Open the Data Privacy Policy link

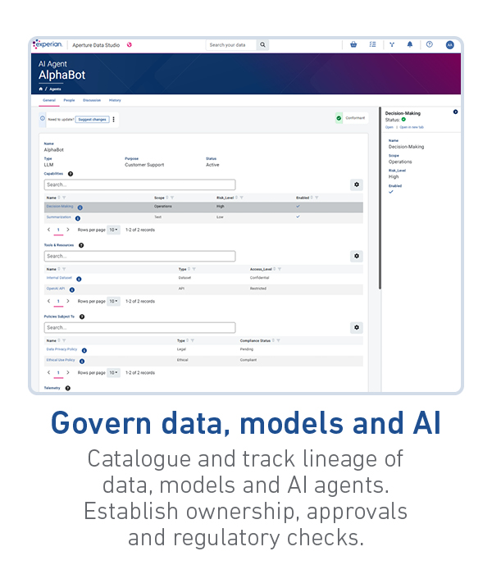click(61, 349)
